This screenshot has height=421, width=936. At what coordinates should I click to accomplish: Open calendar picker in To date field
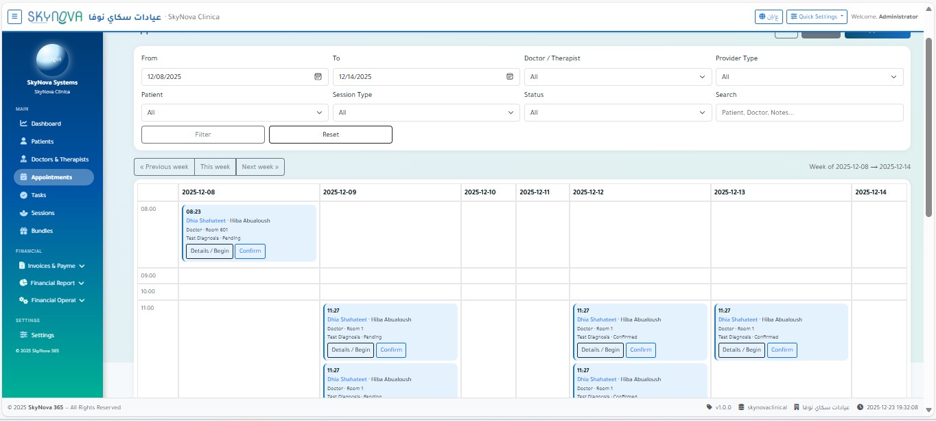(x=509, y=77)
